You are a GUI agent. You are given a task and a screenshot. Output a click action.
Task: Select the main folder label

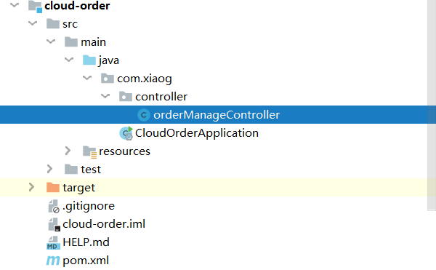click(x=94, y=42)
